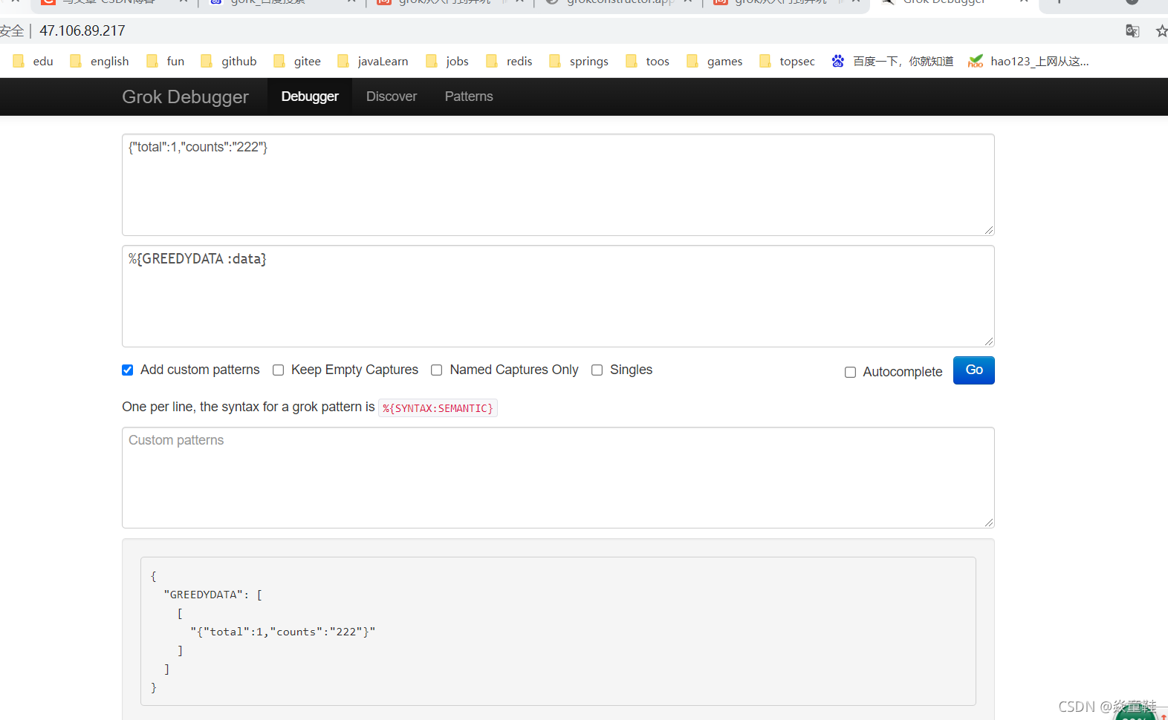This screenshot has height=720, width=1168.
Task: Click the resize handle of sample input box
Action: (x=989, y=230)
